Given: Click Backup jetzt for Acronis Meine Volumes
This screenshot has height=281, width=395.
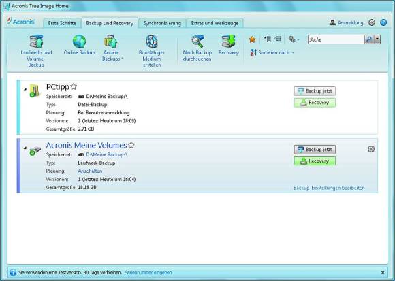Looking at the screenshot, I should (x=315, y=150).
